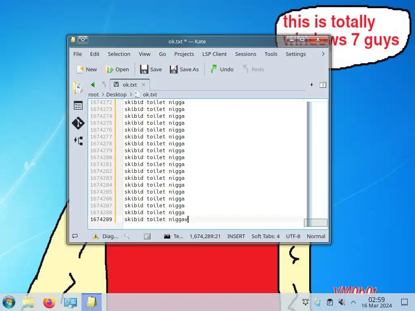Open the Documents sidebar panel
This screenshot has height=311, width=415.
click(x=78, y=87)
